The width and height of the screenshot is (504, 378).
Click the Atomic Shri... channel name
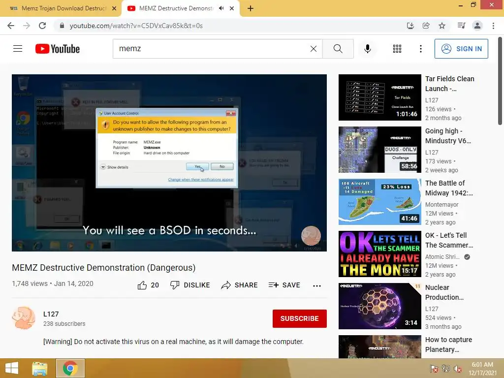click(x=442, y=257)
